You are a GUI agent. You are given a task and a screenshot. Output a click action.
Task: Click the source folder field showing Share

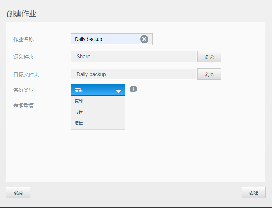tap(133, 57)
